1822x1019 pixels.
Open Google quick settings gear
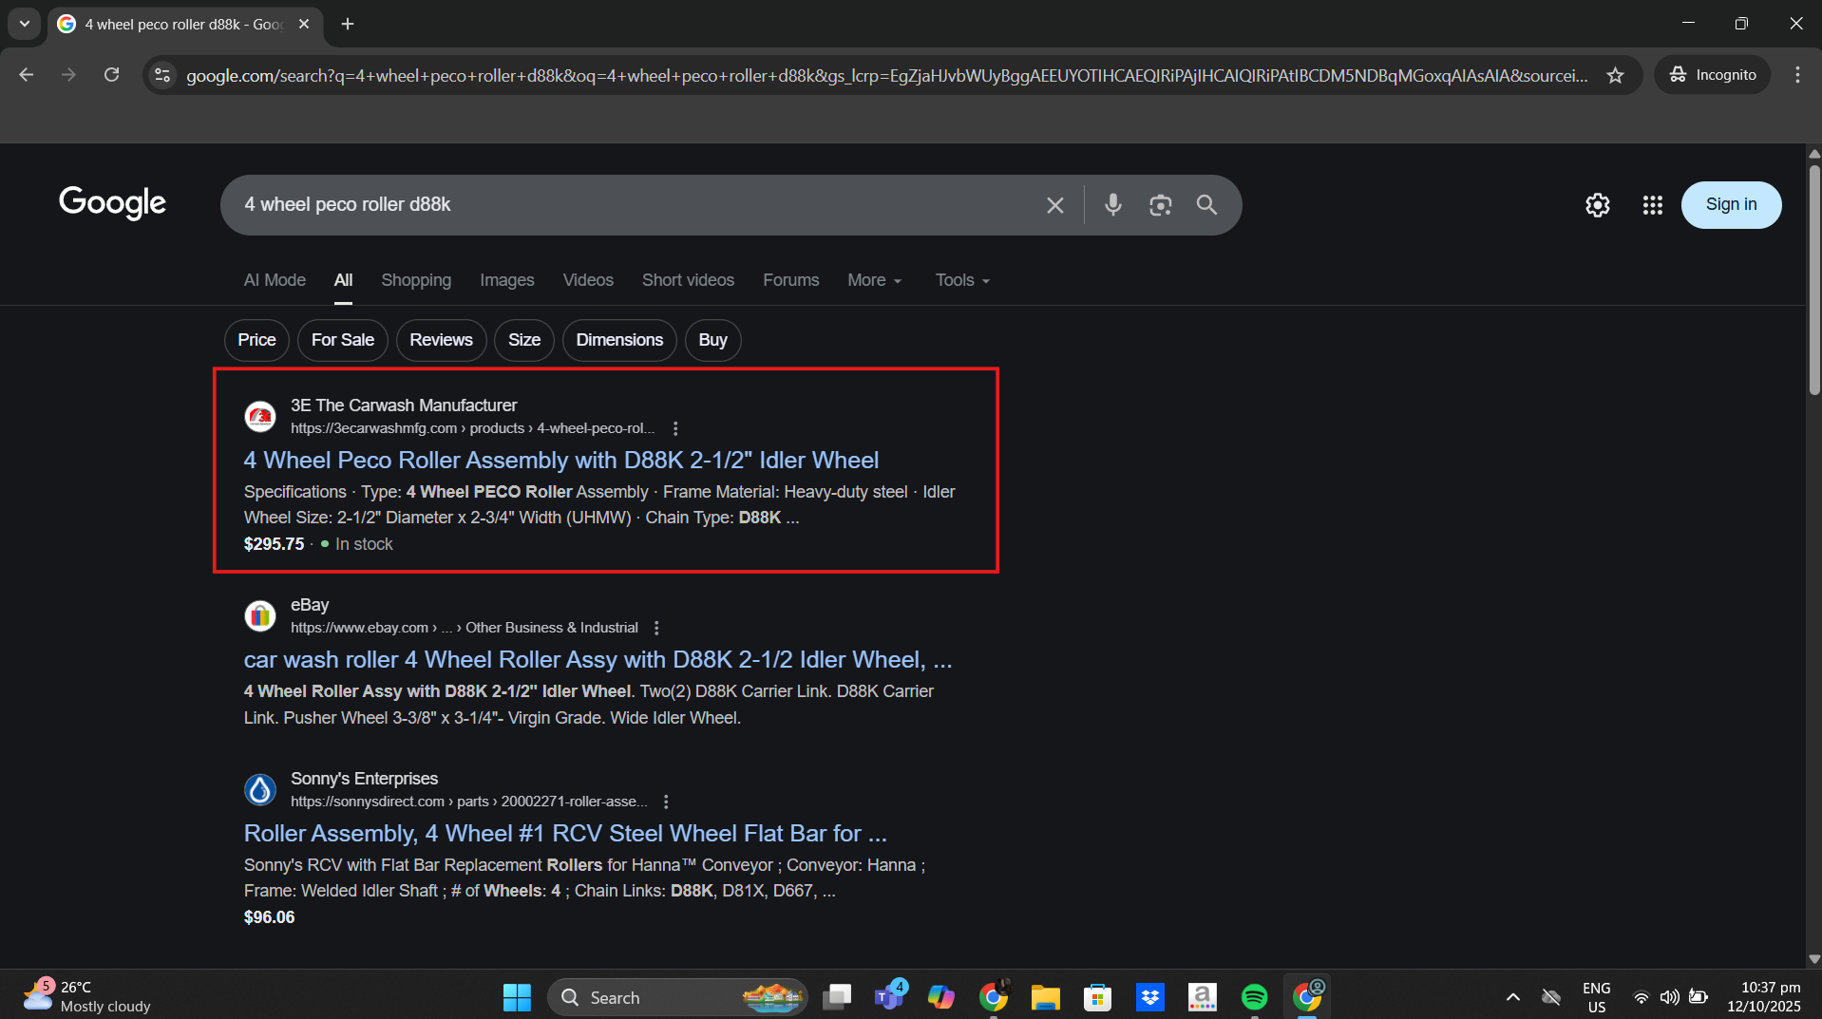[1597, 205]
